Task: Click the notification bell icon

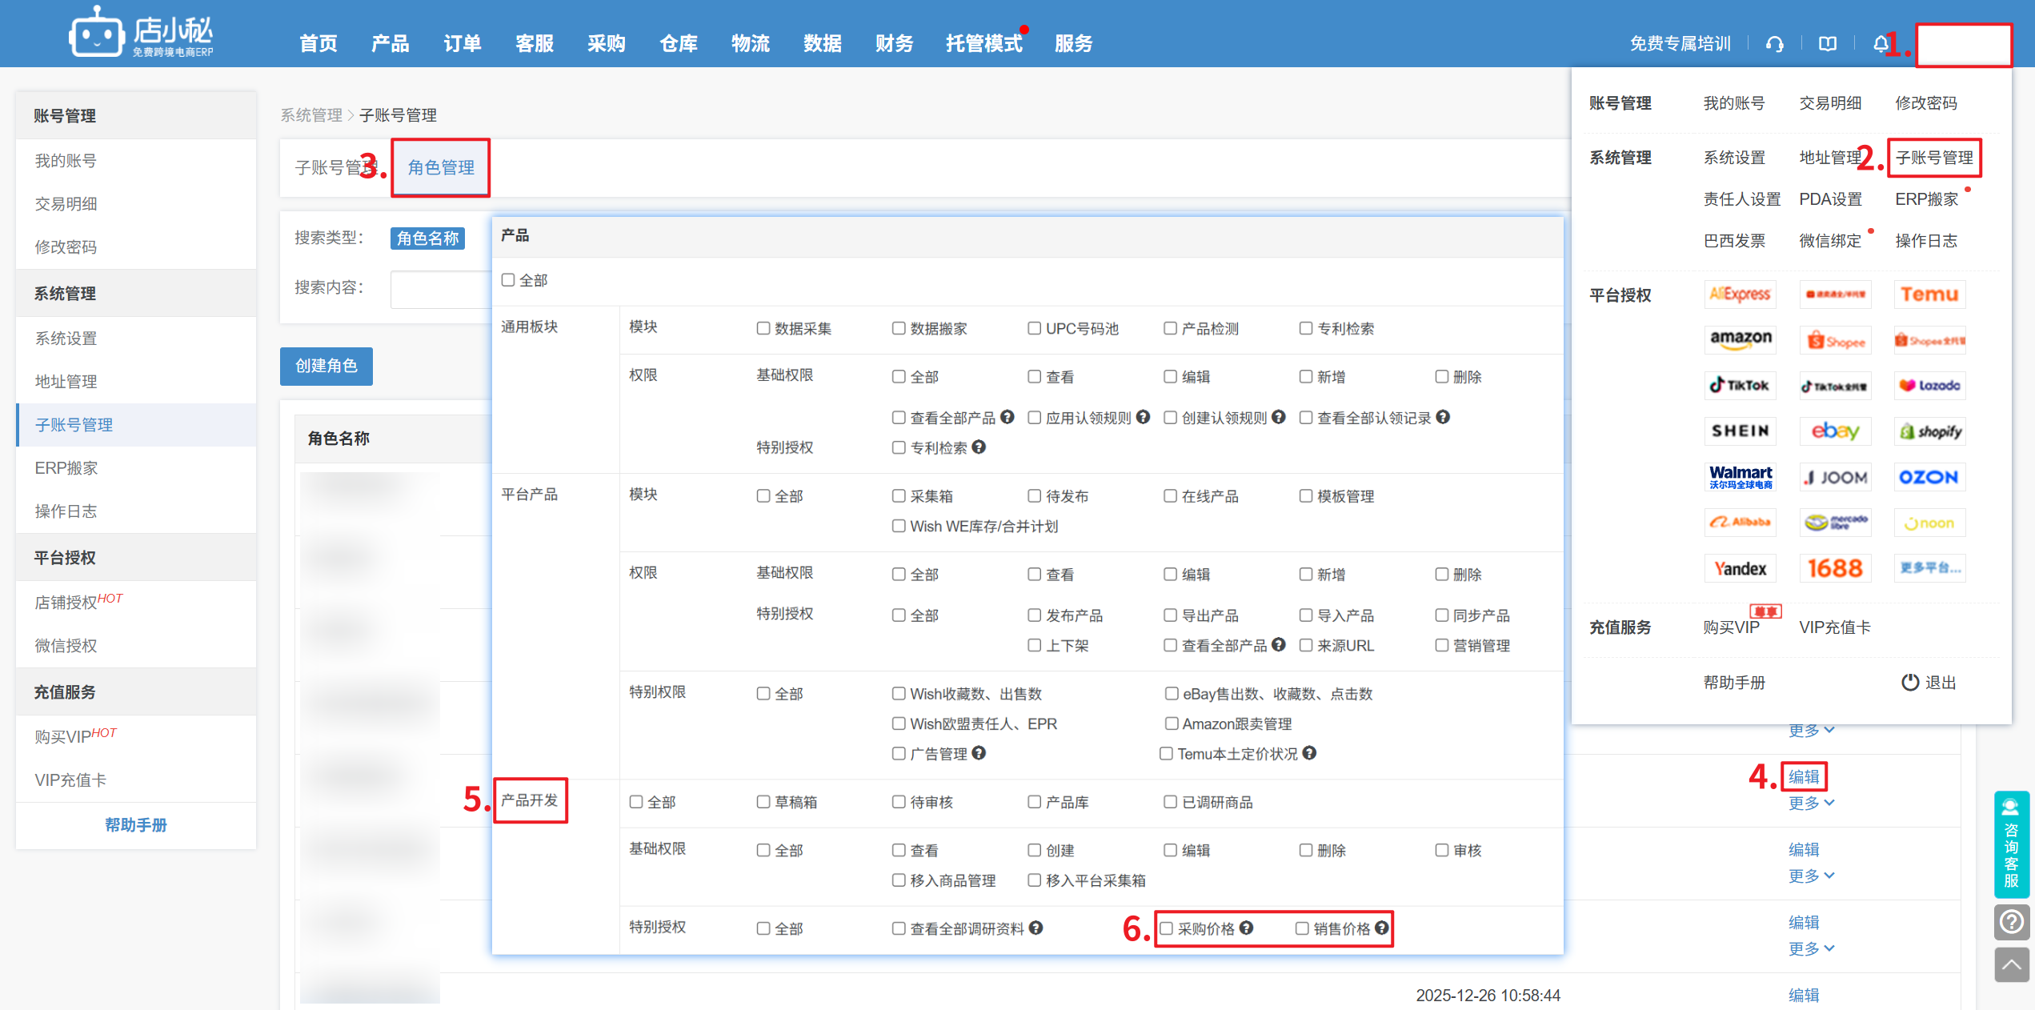Action: pyautogui.click(x=1880, y=44)
